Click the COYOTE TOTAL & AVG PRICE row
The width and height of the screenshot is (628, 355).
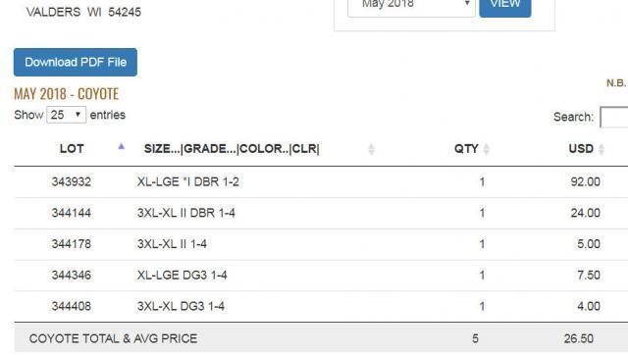point(321,338)
